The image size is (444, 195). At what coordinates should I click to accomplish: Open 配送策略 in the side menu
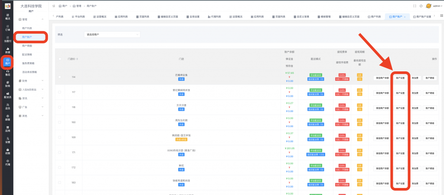coord(28,54)
